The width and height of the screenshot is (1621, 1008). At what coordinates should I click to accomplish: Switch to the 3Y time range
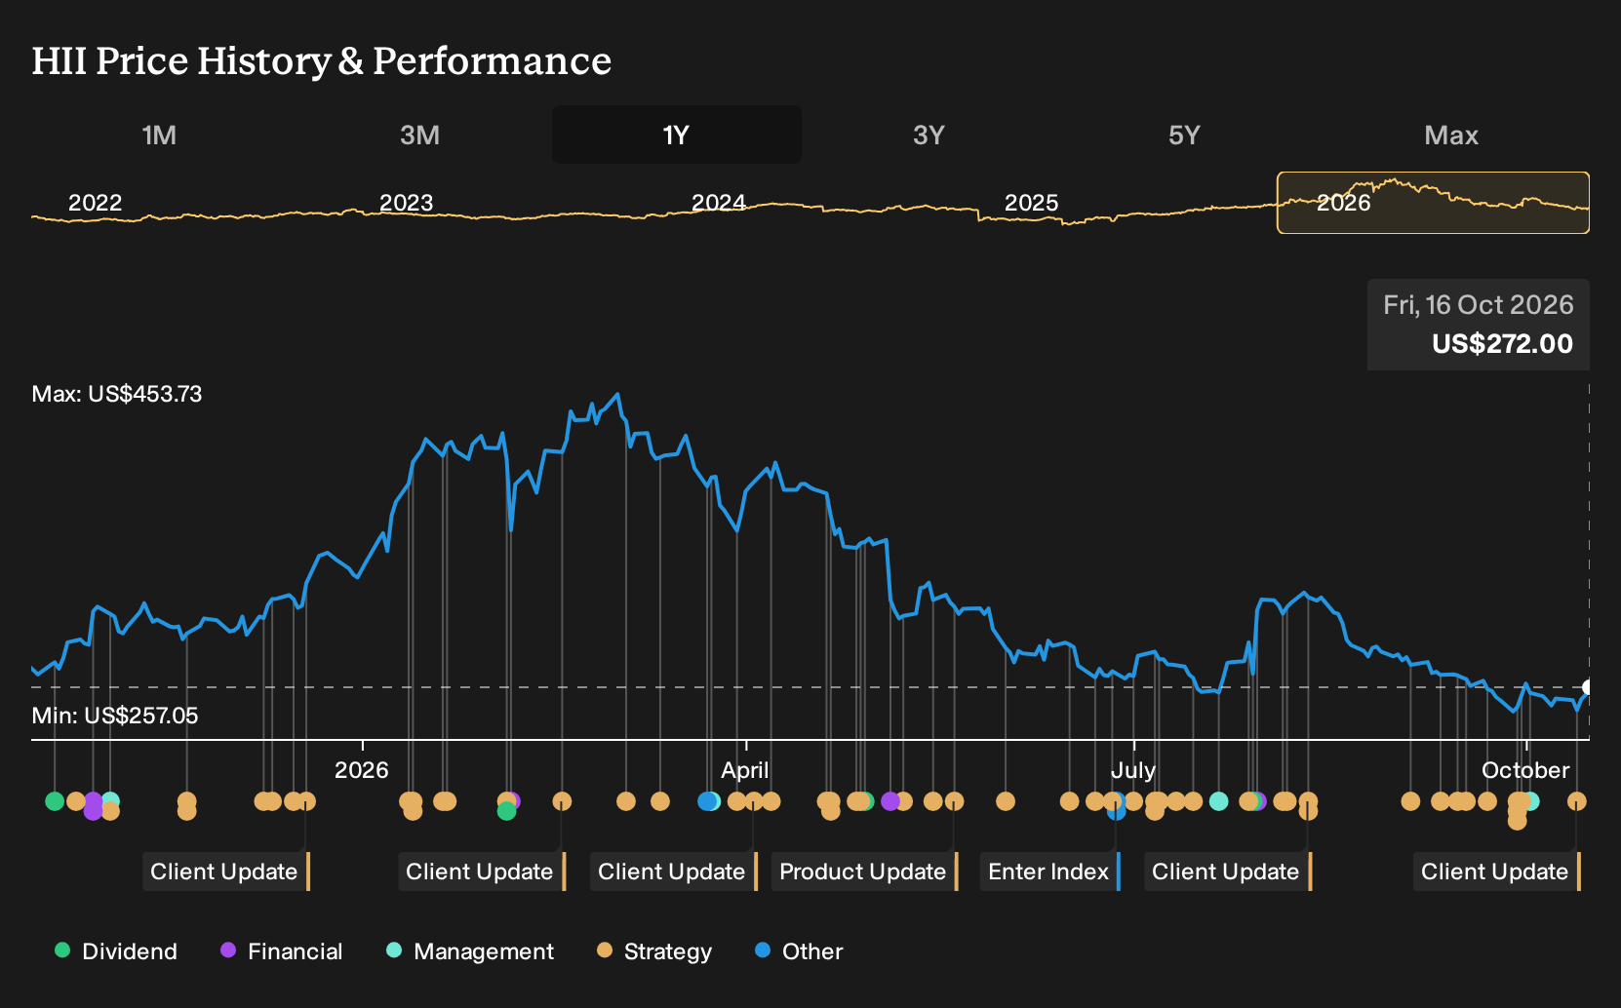pos(929,135)
